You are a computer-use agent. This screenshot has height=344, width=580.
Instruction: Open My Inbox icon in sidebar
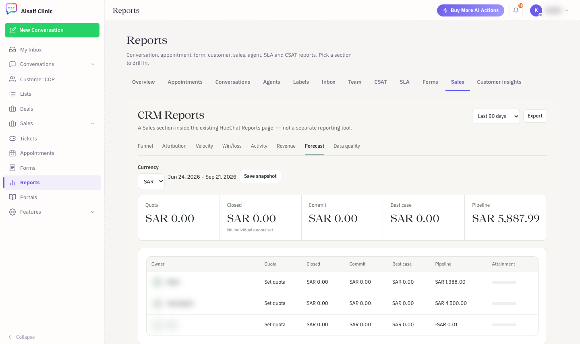pos(12,49)
